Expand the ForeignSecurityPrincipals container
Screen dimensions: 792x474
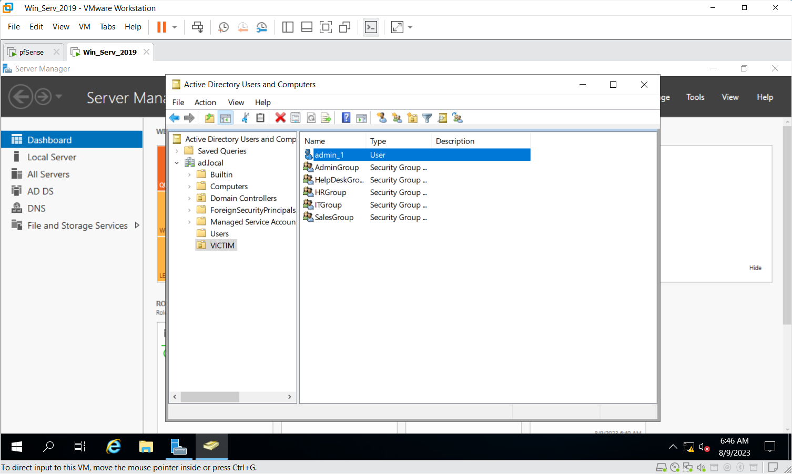[x=189, y=210]
